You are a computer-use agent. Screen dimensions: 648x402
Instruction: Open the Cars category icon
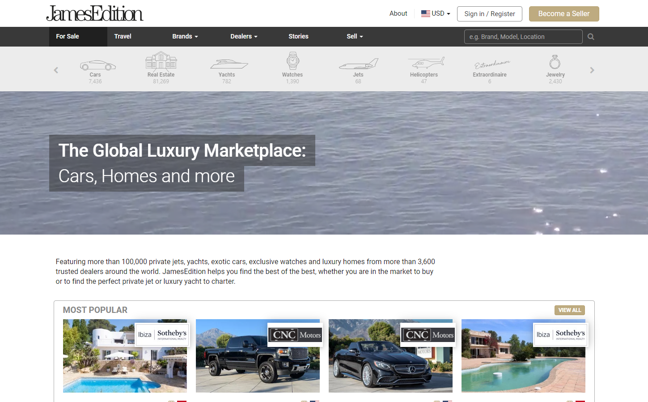98,65
